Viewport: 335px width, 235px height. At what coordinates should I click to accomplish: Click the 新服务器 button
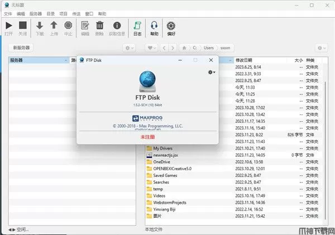pyautogui.click(x=22, y=48)
